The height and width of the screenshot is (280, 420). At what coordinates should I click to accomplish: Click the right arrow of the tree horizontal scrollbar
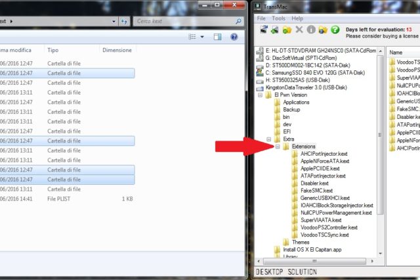[x=372, y=261]
